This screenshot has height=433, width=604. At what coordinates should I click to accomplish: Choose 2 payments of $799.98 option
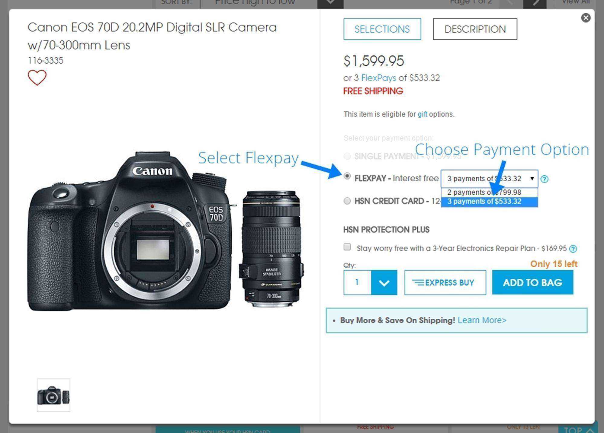click(489, 193)
